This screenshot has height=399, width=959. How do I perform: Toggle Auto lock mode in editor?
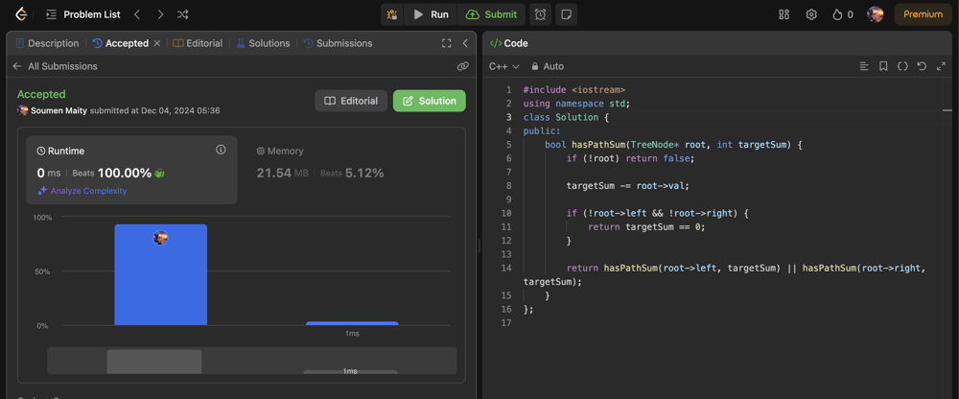pos(547,66)
